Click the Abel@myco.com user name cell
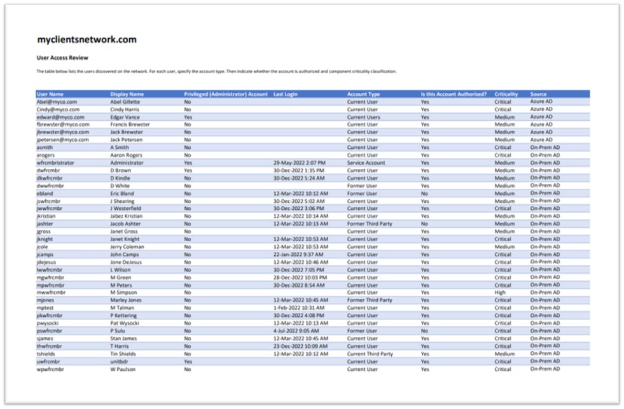This screenshot has height=409, width=624. coord(57,102)
